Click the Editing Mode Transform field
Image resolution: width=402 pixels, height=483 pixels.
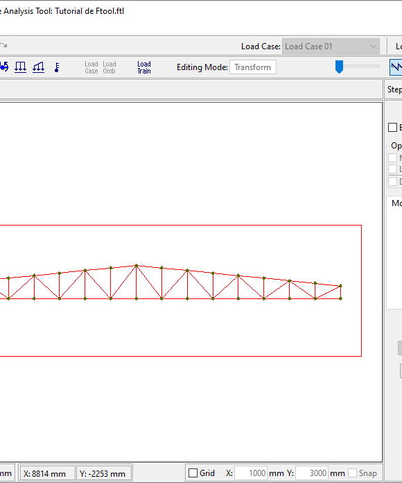[x=253, y=67]
